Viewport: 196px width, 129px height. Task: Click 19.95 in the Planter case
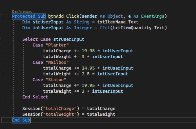click(88, 51)
